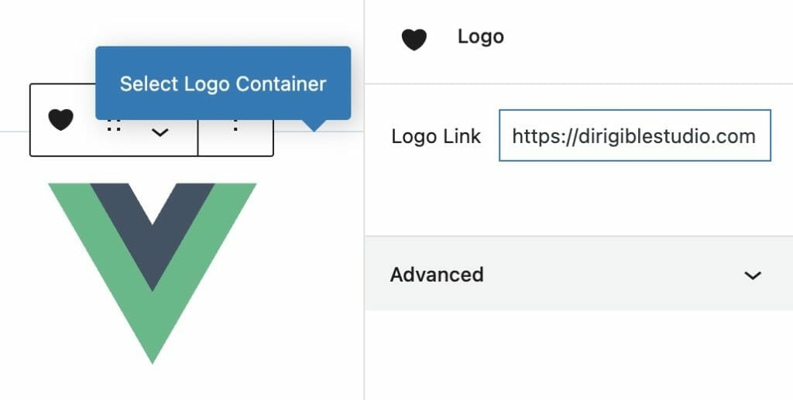Click the tooltip's downward pointer arrow
Viewport: 793px width, 400px height.
[314, 125]
